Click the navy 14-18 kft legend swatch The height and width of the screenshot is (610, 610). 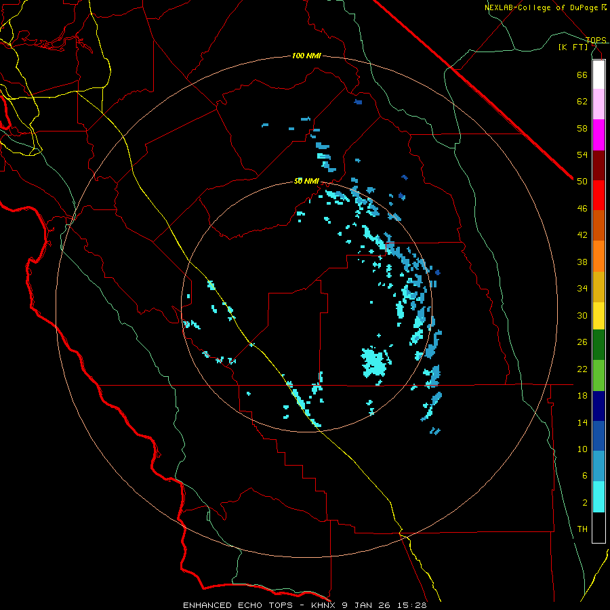(x=598, y=406)
